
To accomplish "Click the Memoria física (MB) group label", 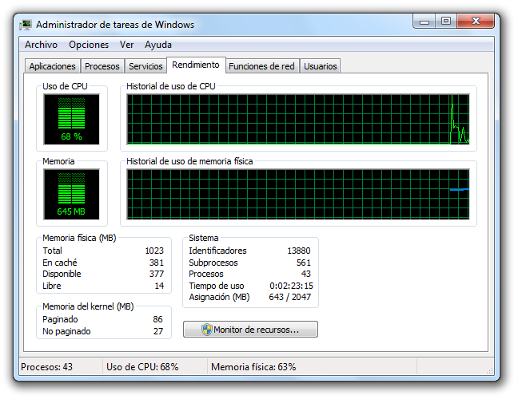I will [x=79, y=238].
